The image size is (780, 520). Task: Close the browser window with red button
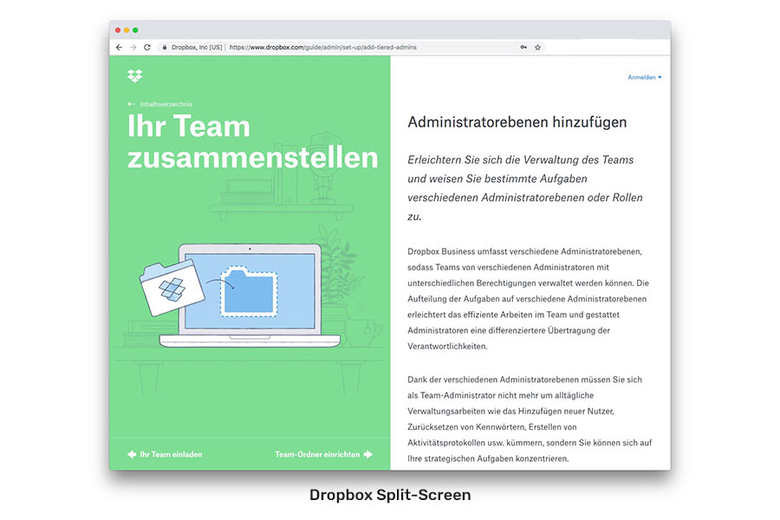click(118, 30)
